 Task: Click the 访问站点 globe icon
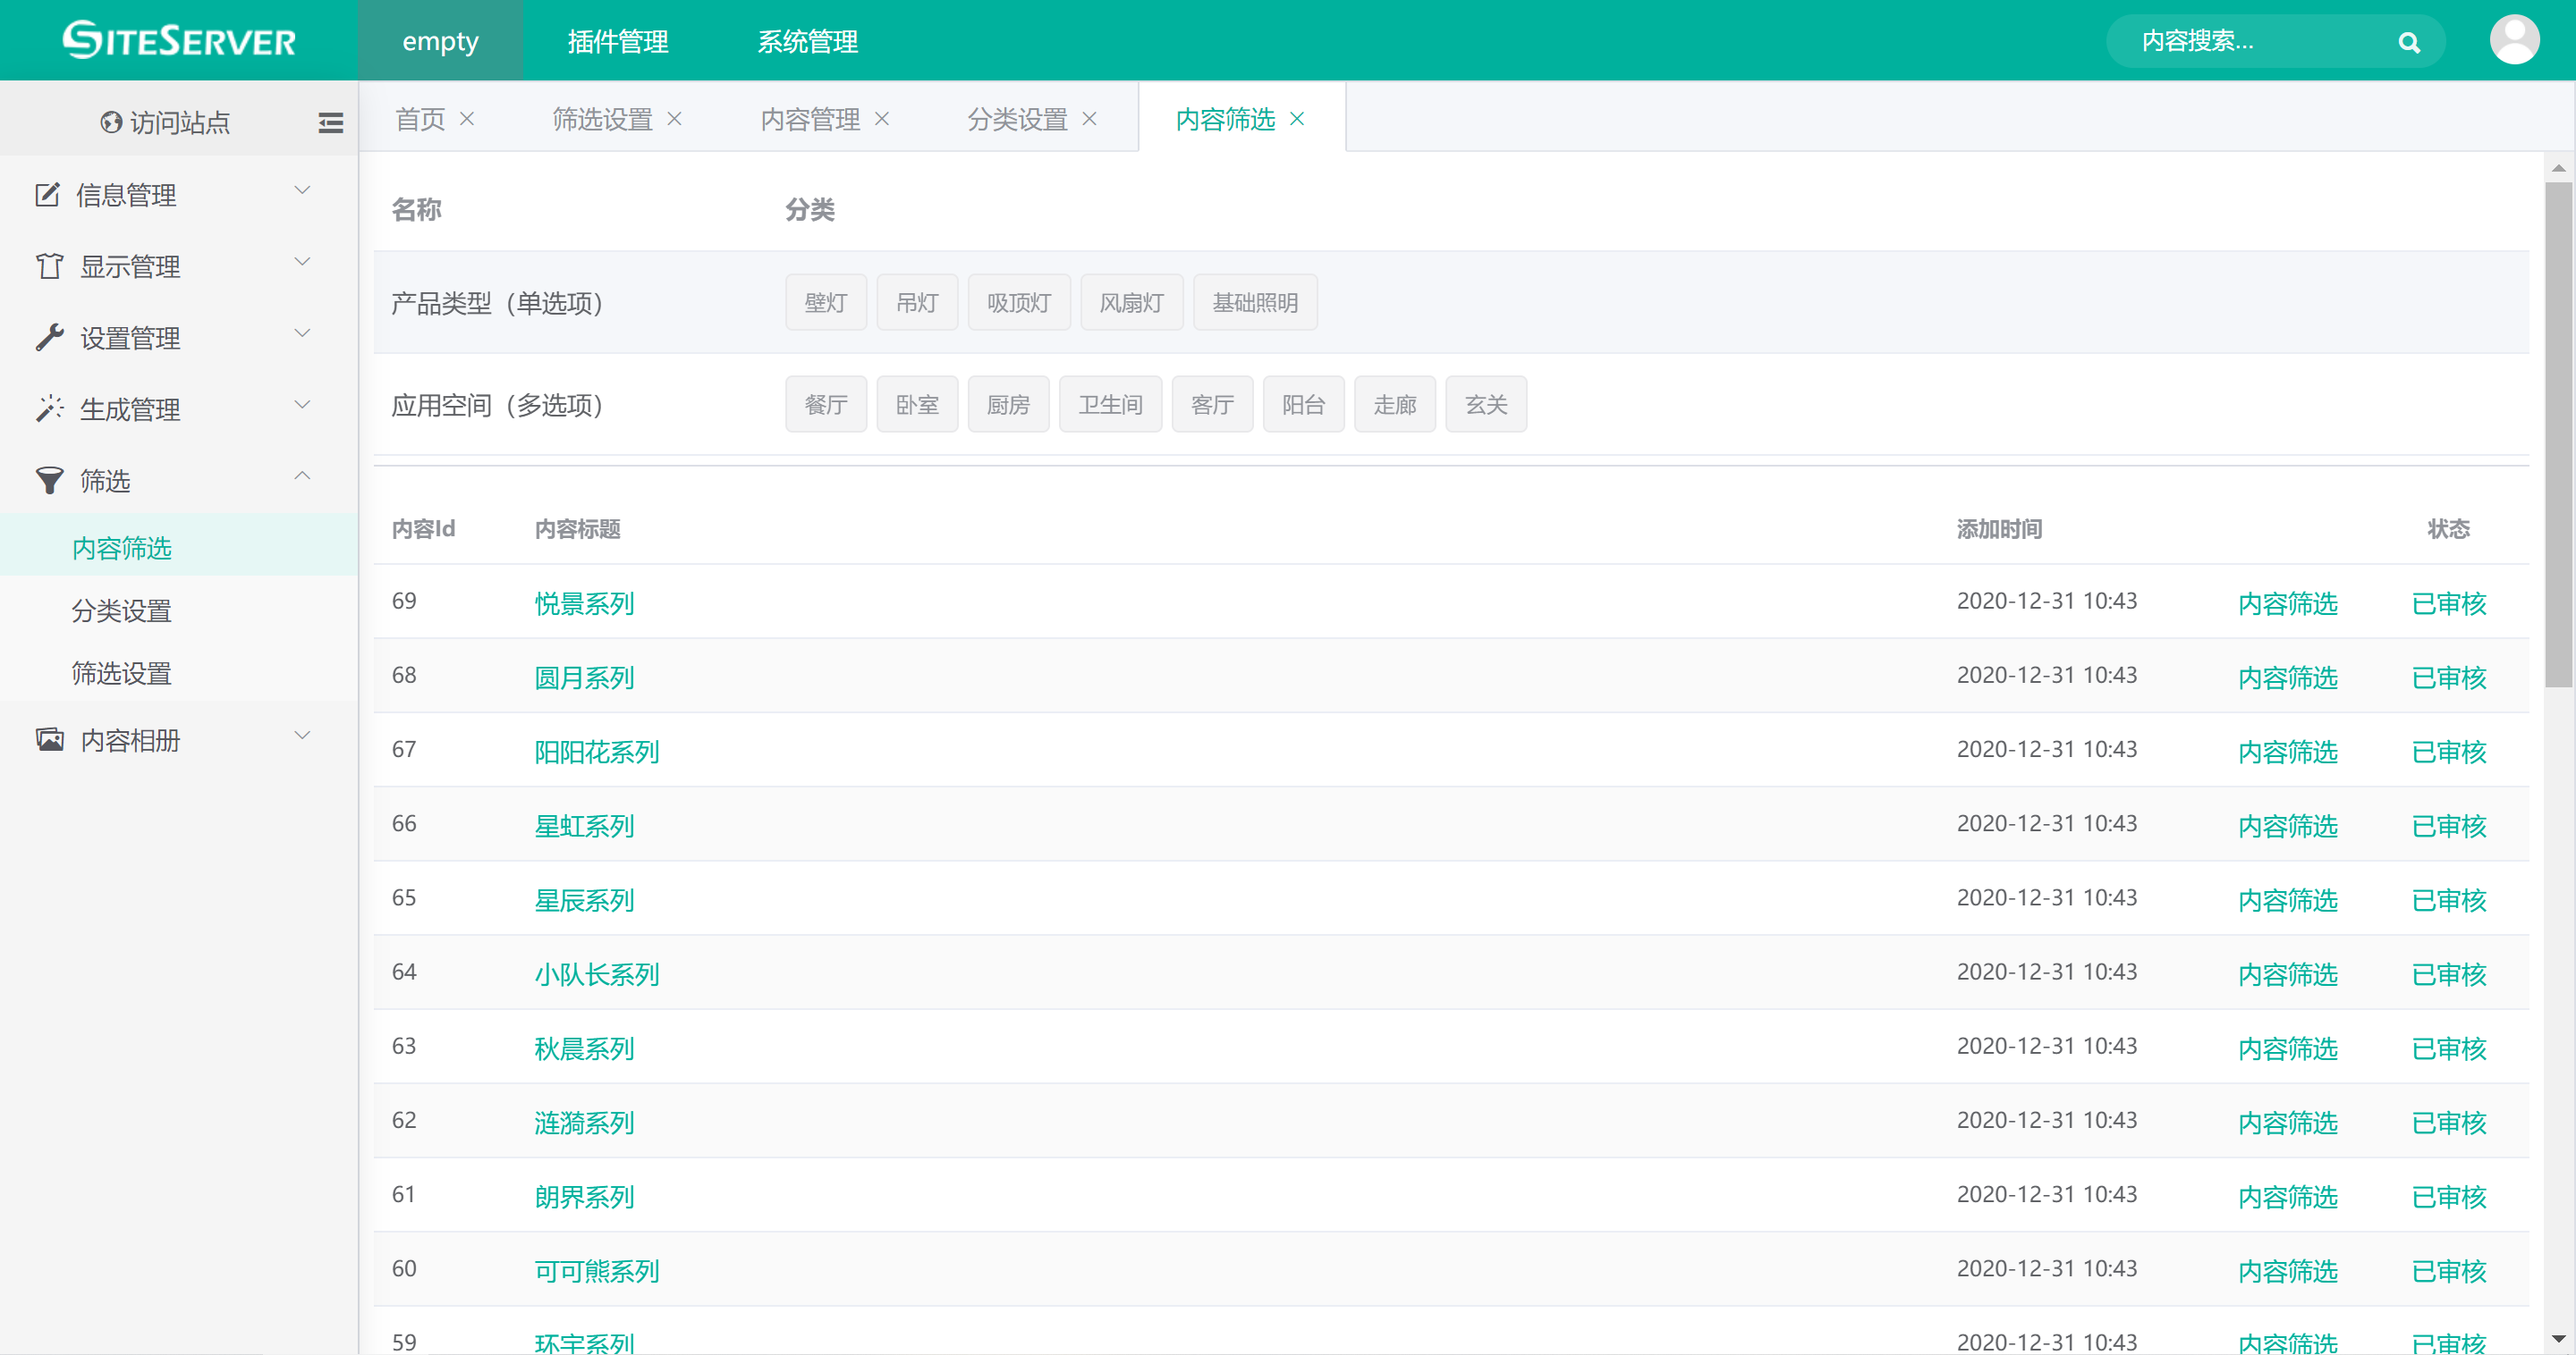click(x=110, y=123)
